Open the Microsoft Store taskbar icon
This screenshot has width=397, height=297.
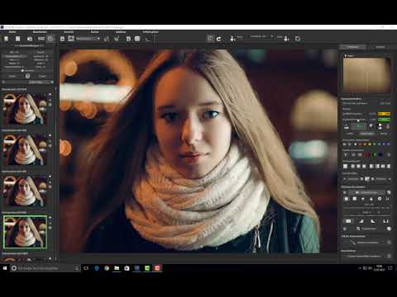[127, 268]
